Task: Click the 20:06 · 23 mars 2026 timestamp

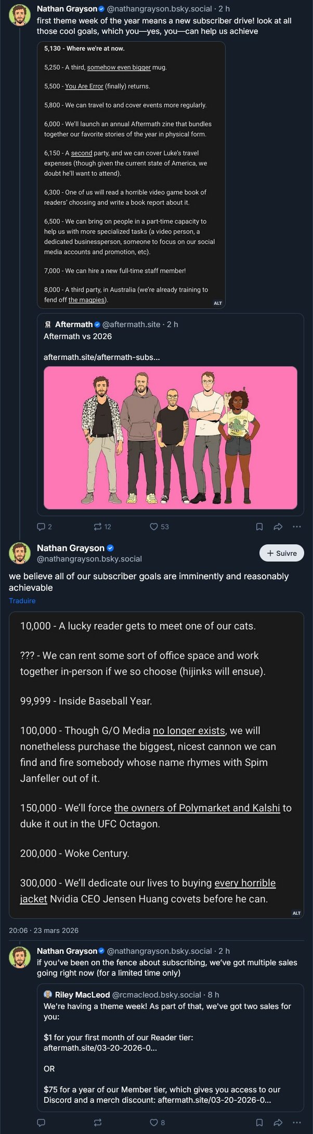Action: click(x=44, y=930)
